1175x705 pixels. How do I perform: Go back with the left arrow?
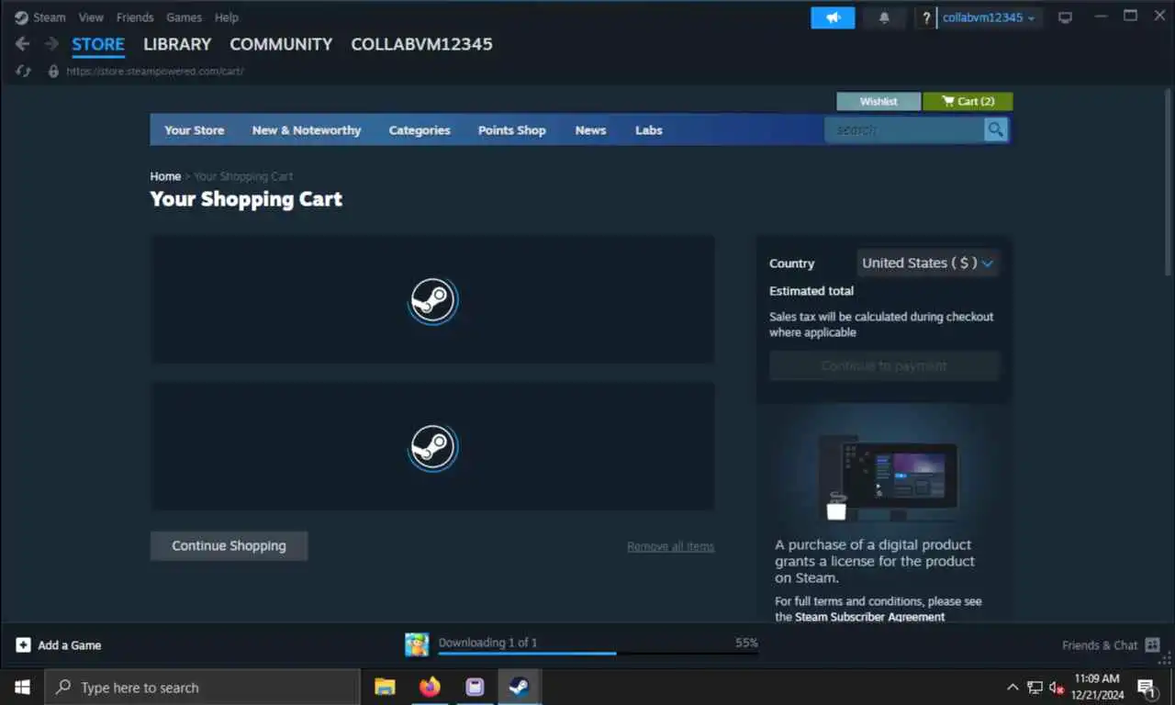pyautogui.click(x=23, y=44)
